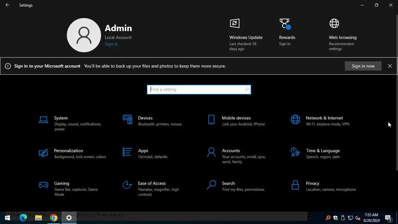
Task: Click the Local Account text
Action: [x=118, y=37]
